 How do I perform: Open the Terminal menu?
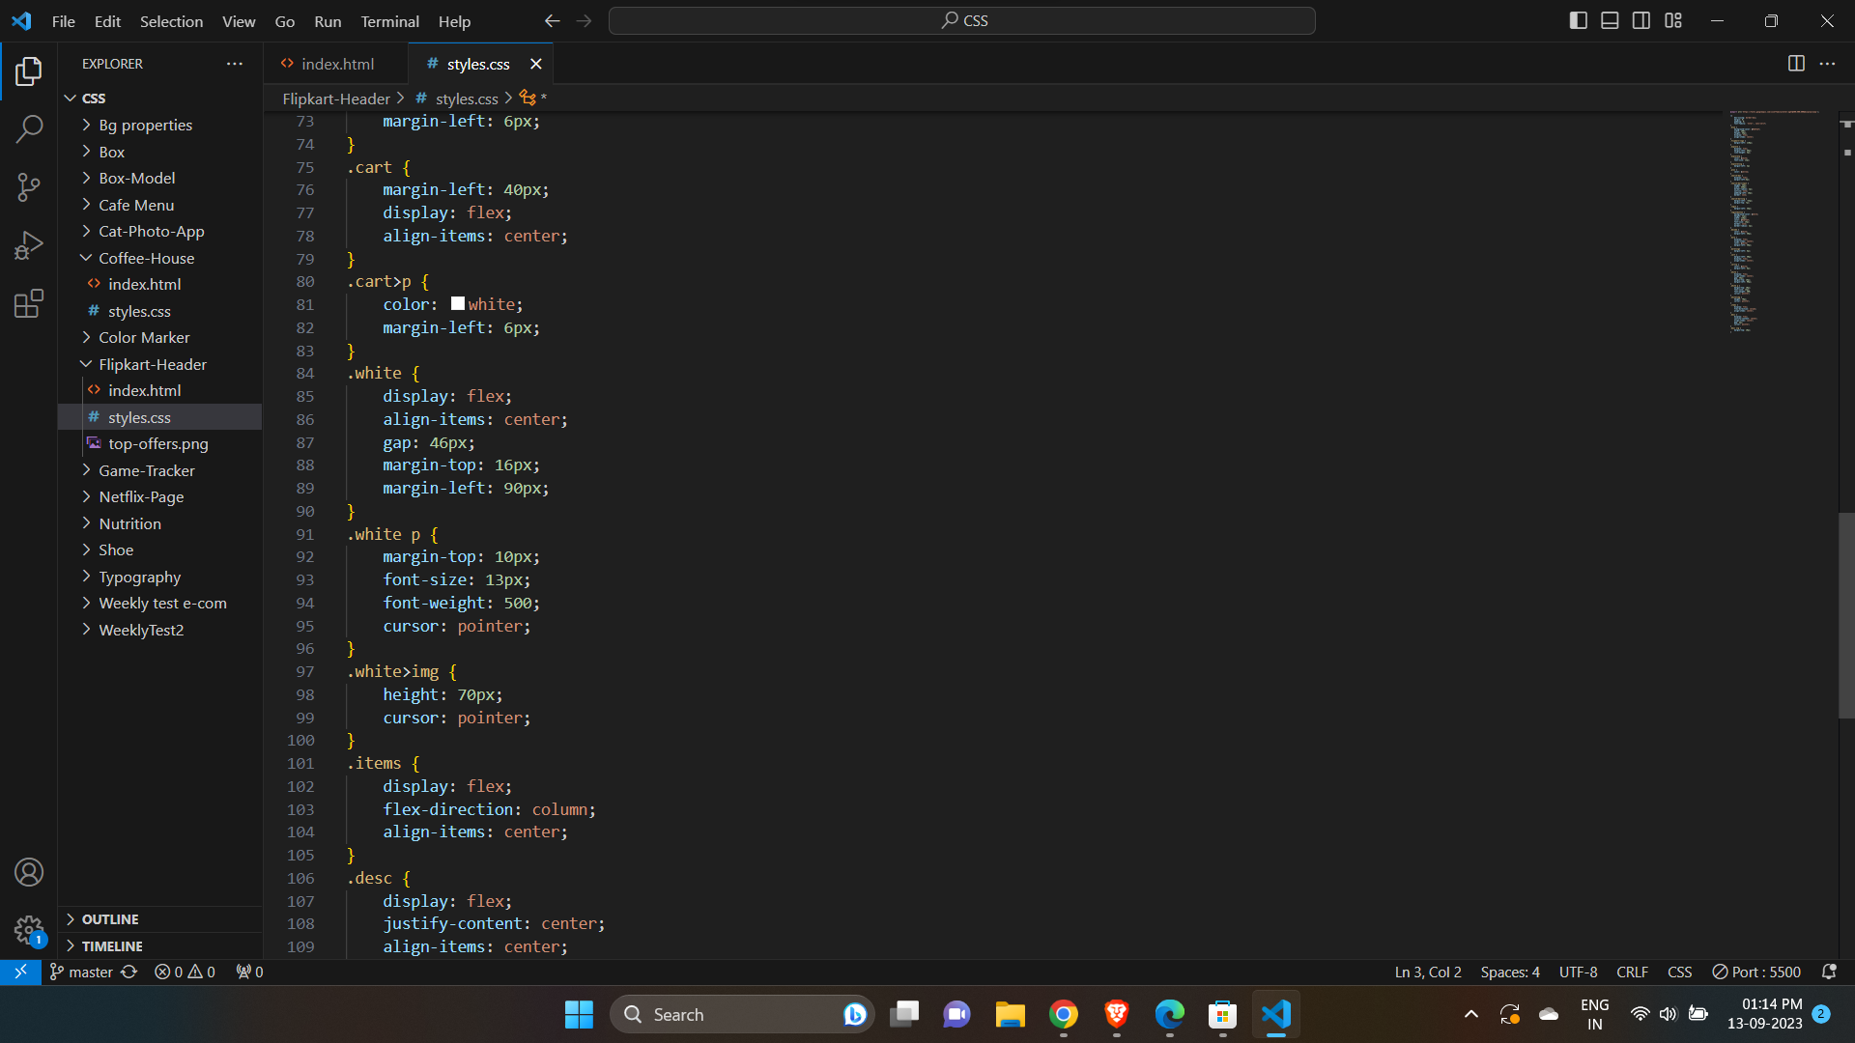(388, 21)
